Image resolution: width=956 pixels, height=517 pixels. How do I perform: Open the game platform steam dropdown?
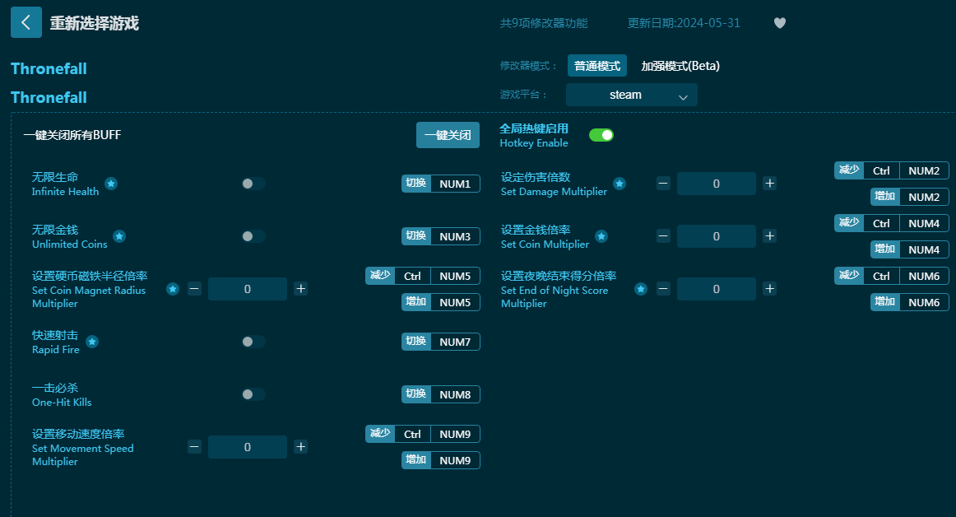[632, 95]
